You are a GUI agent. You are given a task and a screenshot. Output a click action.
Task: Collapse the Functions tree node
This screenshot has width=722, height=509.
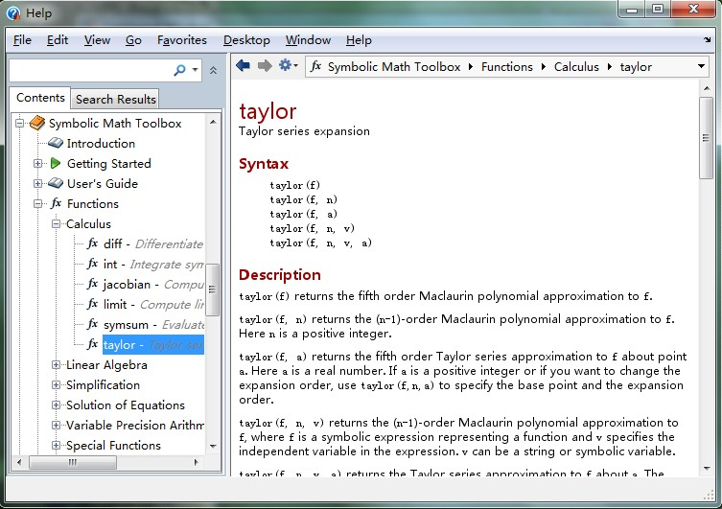point(37,204)
